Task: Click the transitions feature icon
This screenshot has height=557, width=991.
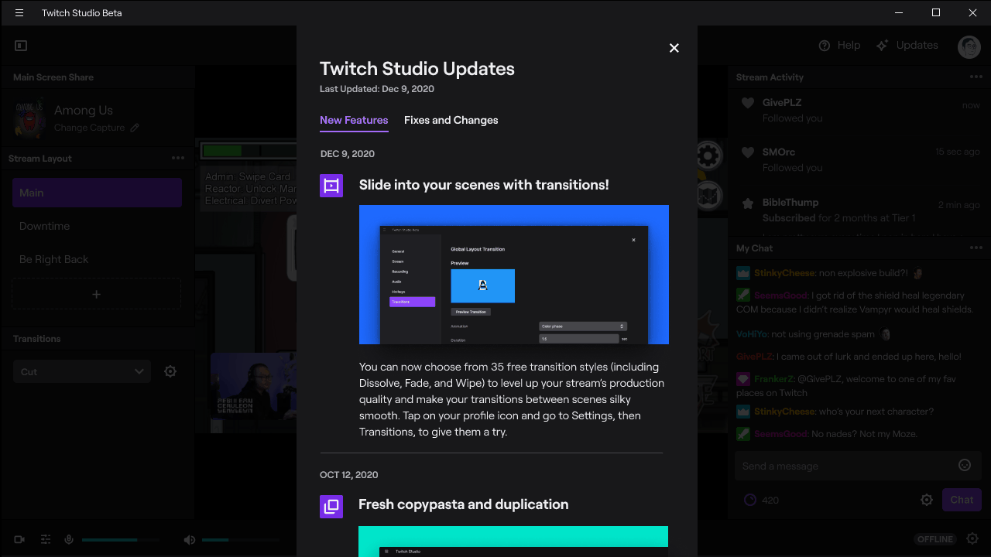Action: click(331, 186)
